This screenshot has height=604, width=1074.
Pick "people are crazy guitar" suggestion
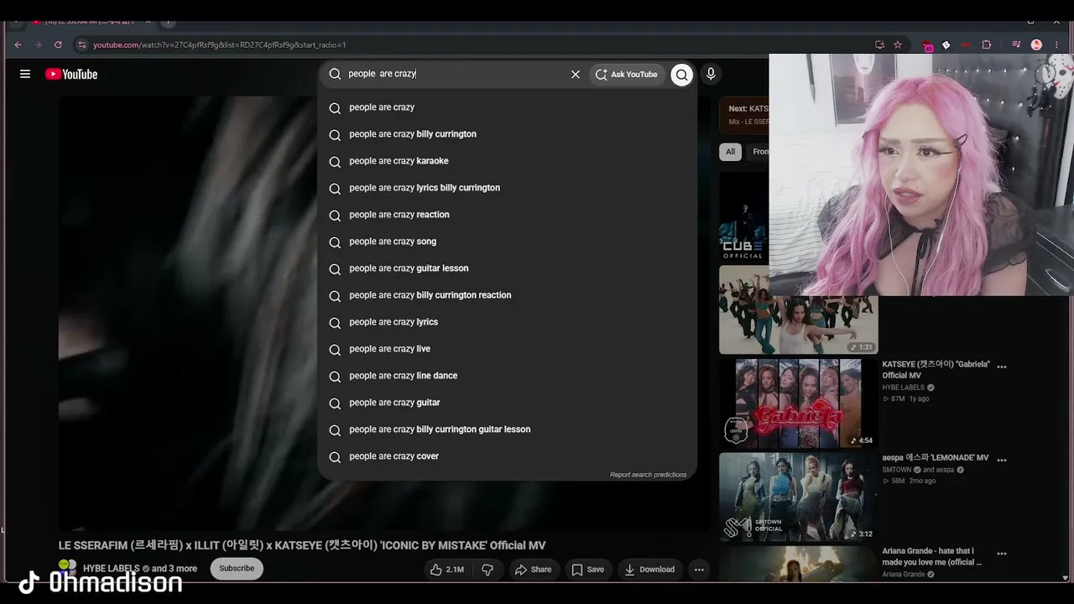click(508, 403)
